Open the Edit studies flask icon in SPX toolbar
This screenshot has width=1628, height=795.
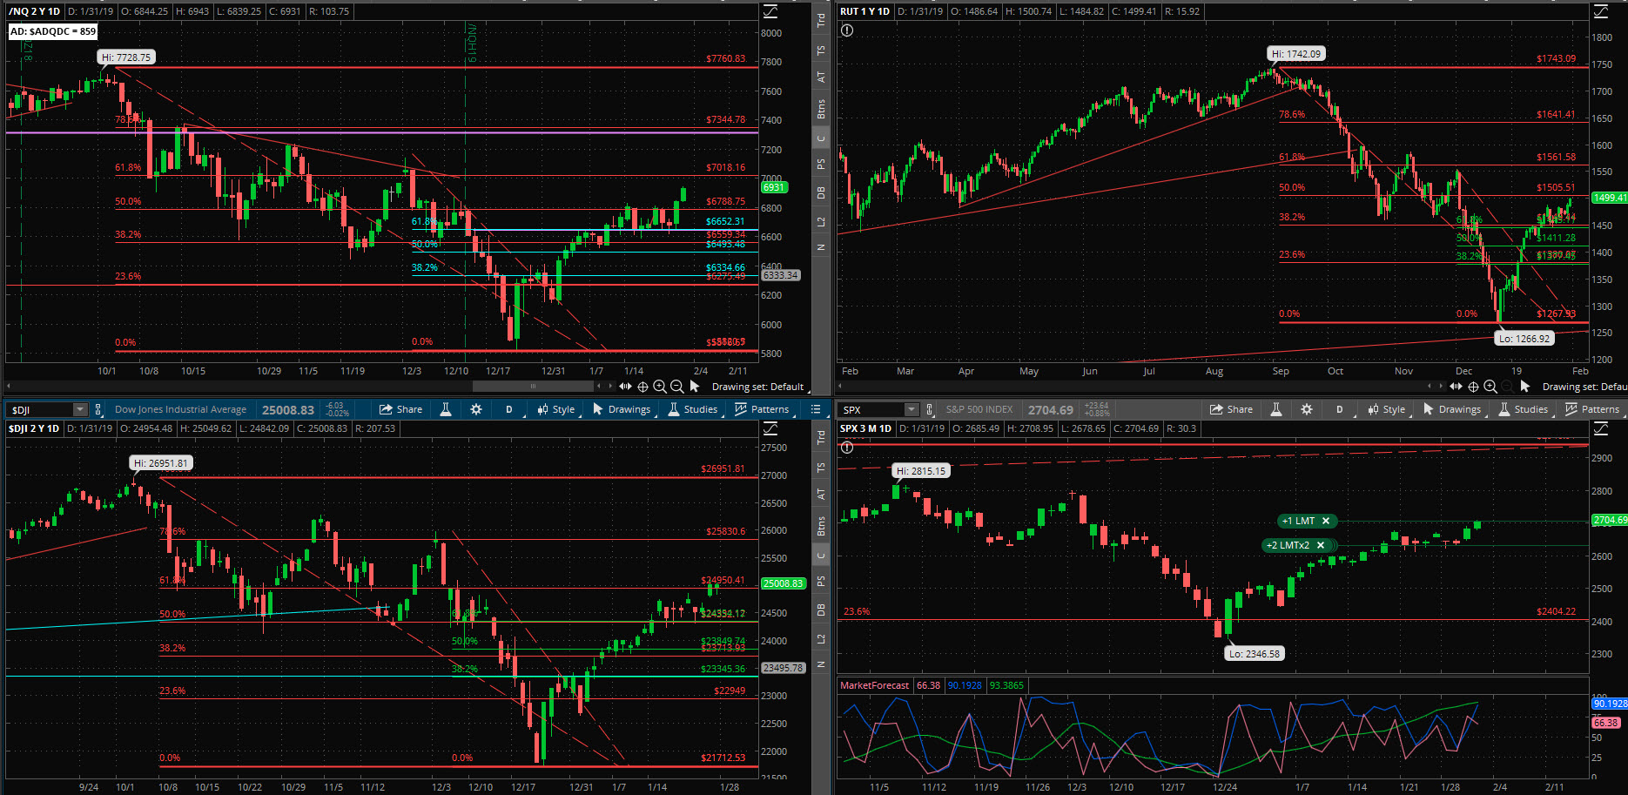coord(1276,409)
